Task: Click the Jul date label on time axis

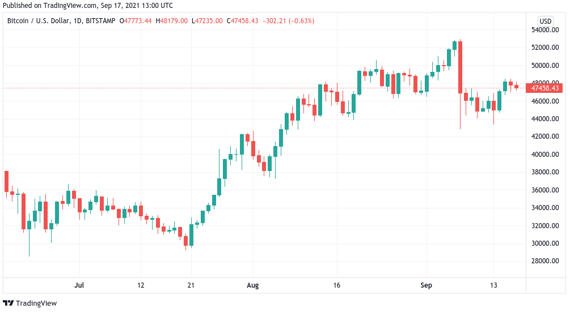Action: click(x=79, y=285)
